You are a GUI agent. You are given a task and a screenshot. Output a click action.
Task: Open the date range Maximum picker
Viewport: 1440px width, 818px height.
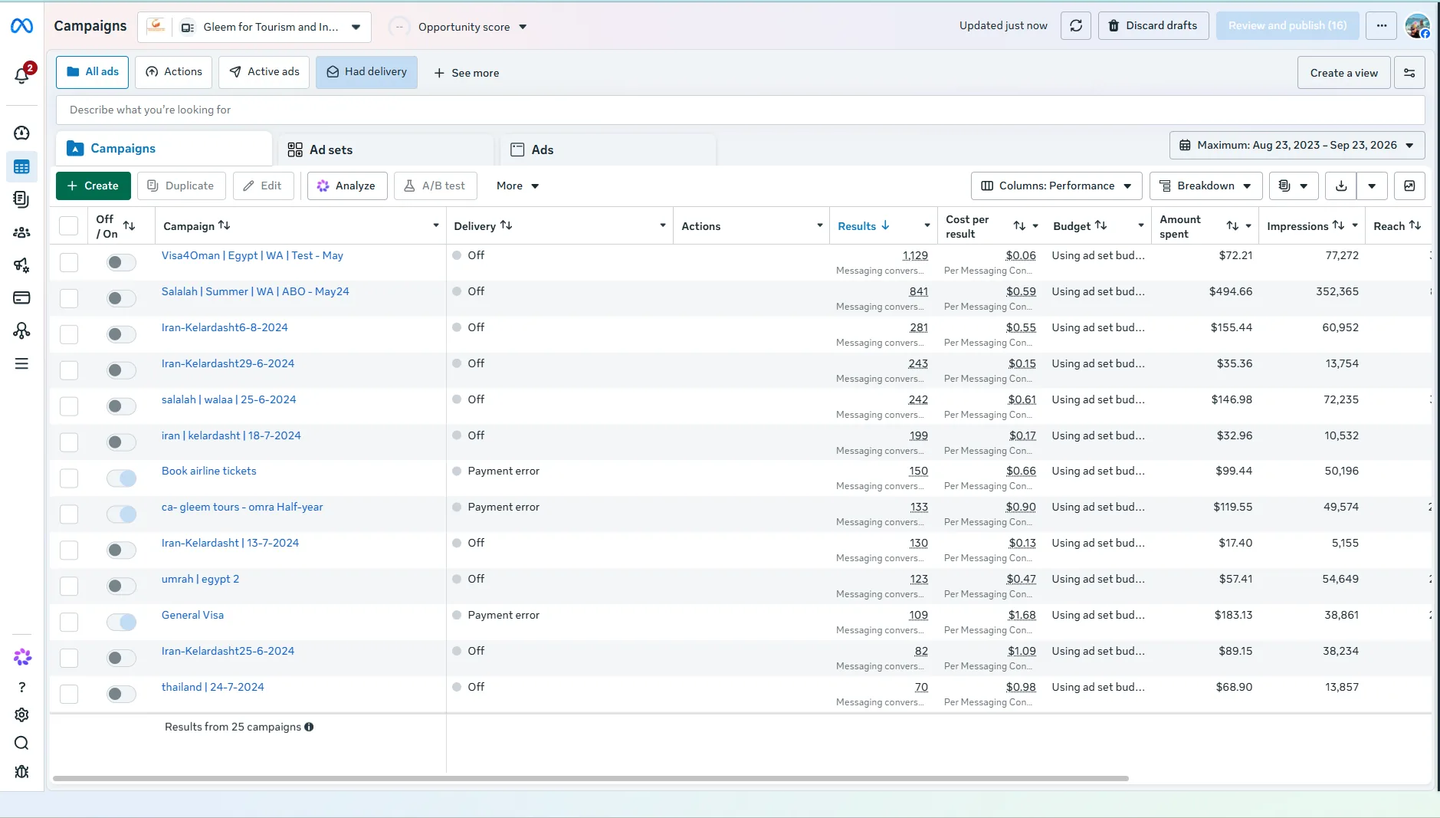click(x=1297, y=145)
